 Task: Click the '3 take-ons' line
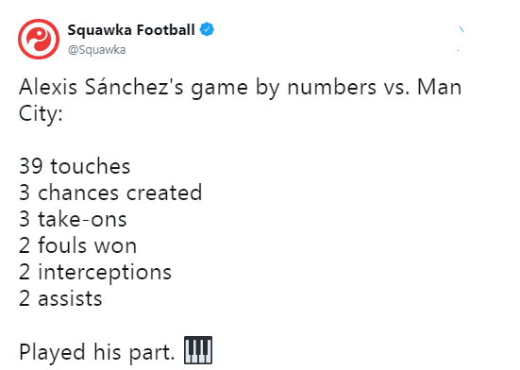[x=73, y=219]
